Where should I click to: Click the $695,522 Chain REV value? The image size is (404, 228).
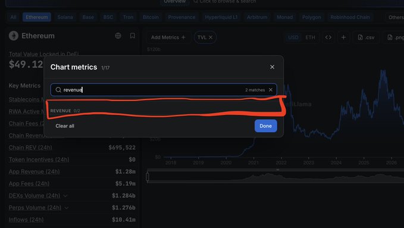[x=122, y=148]
